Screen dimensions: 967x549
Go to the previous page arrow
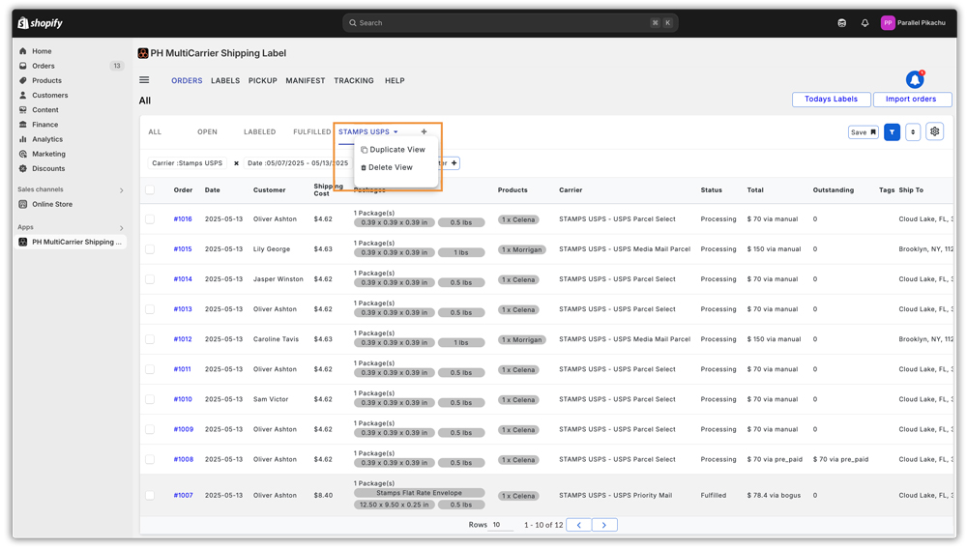click(578, 525)
